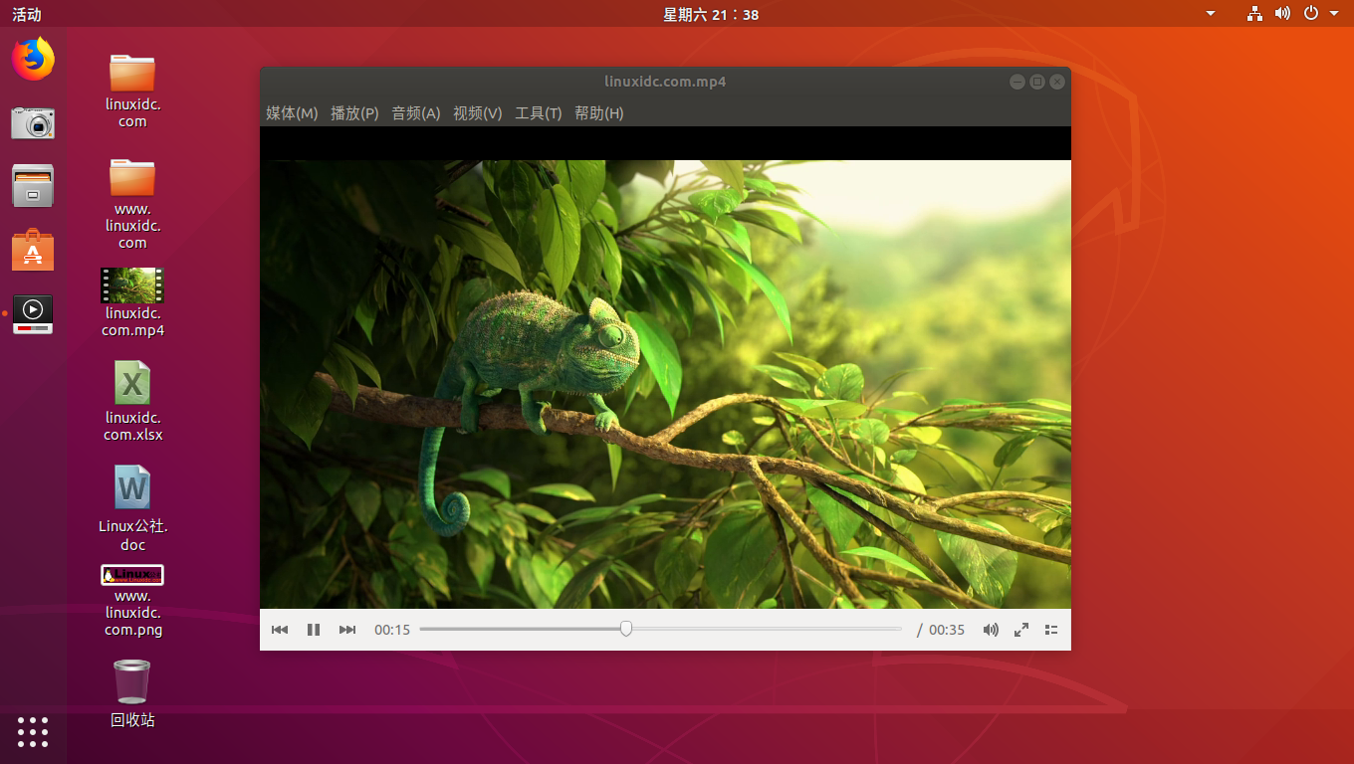Click the linuxidc.com.mp4 window title
The image size is (1354, 764).
pyautogui.click(x=665, y=82)
